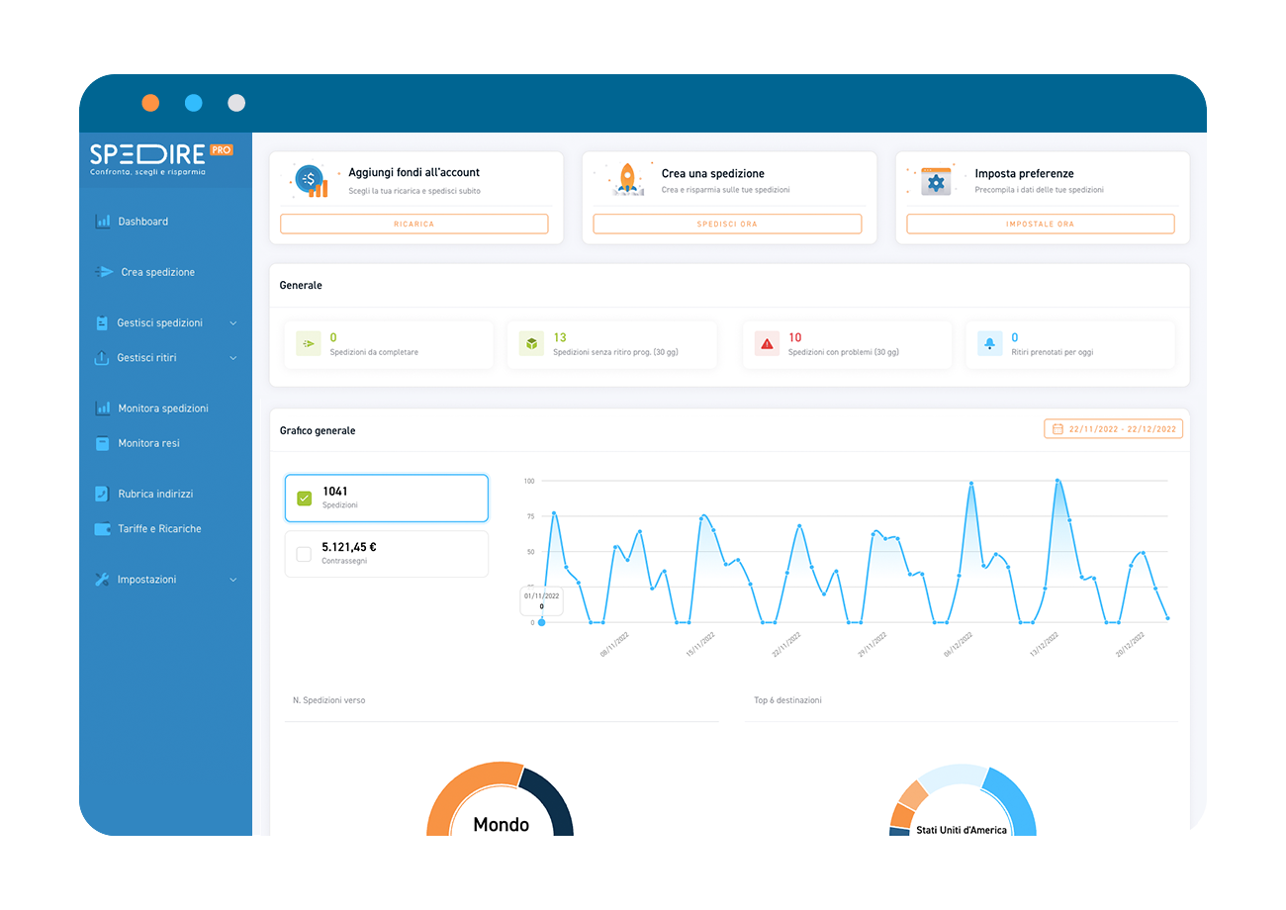The width and height of the screenshot is (1286, 910).
Task: Click the 01/11/2022 chart tooltip
Action: [x=542, y=601]
